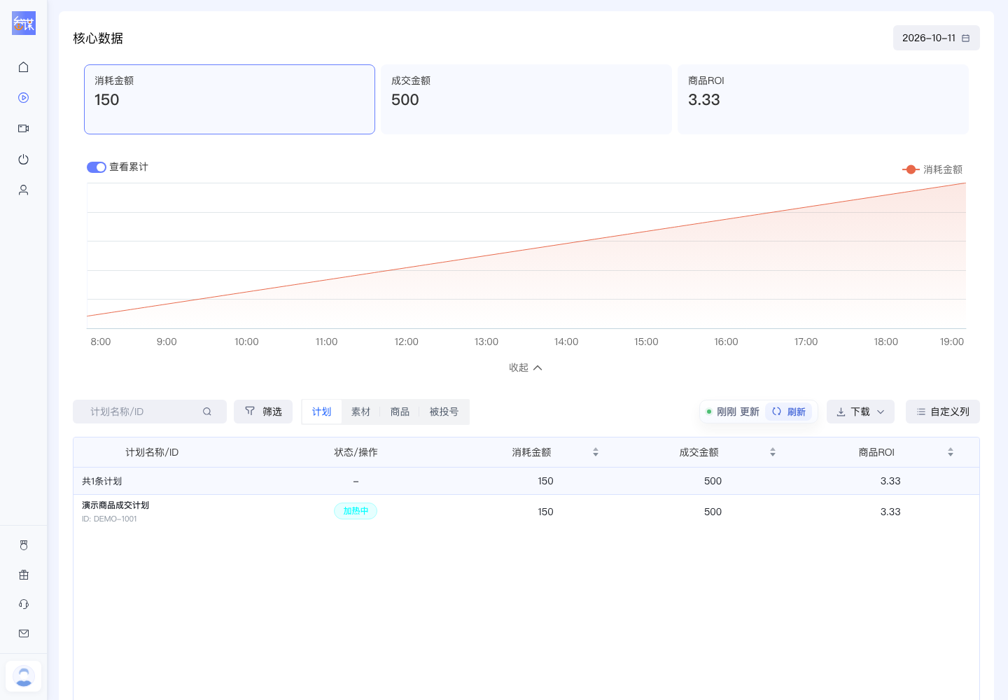Open the play-circle icon in the sidebar
The image size is (1008, 700).
(x=24, y=98)
